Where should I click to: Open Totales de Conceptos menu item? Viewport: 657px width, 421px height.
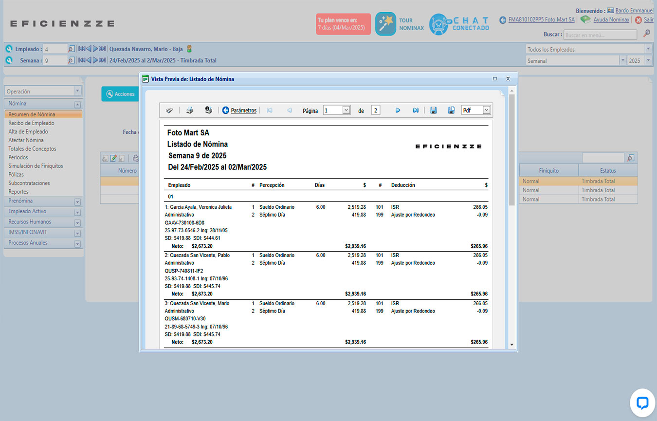32,149
